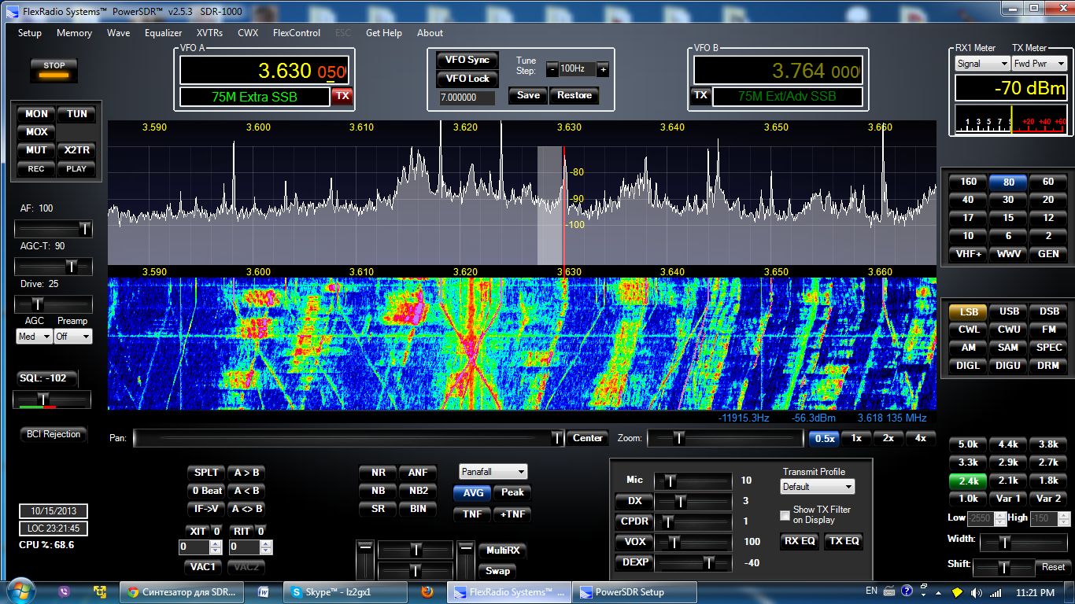Open the Transmit Profile dropdown
The width and height of the screenshot is (1075, 604).
coord(818,487)
